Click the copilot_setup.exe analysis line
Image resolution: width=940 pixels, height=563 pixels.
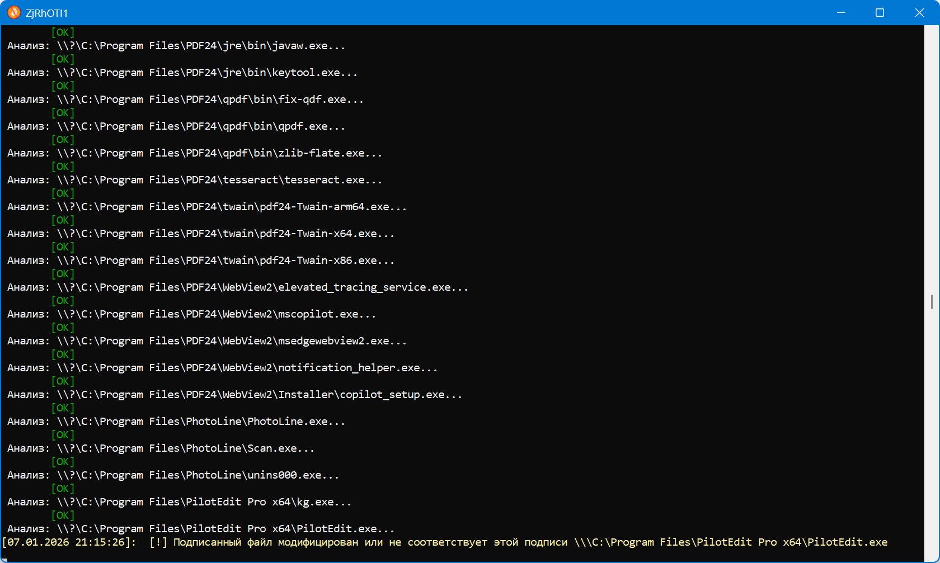234,395
